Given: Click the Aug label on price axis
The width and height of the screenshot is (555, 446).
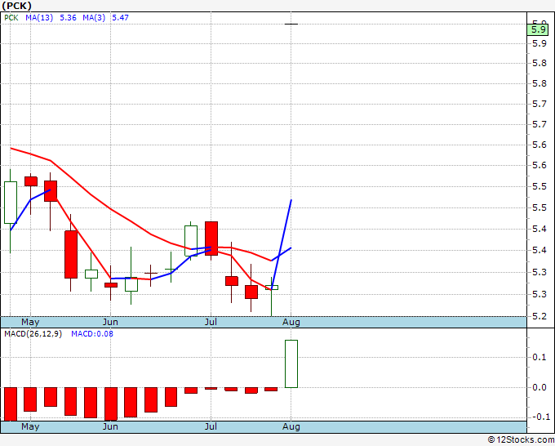Looking at the screenshot, I should pyautogui.click(x=291, y=322).
